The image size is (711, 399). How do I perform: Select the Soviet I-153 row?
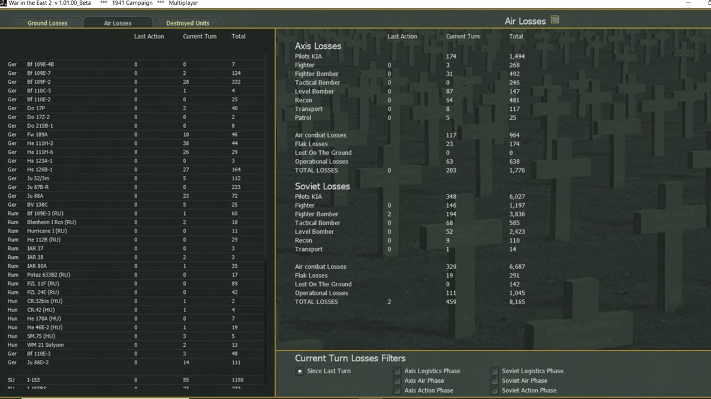(135, 380)
